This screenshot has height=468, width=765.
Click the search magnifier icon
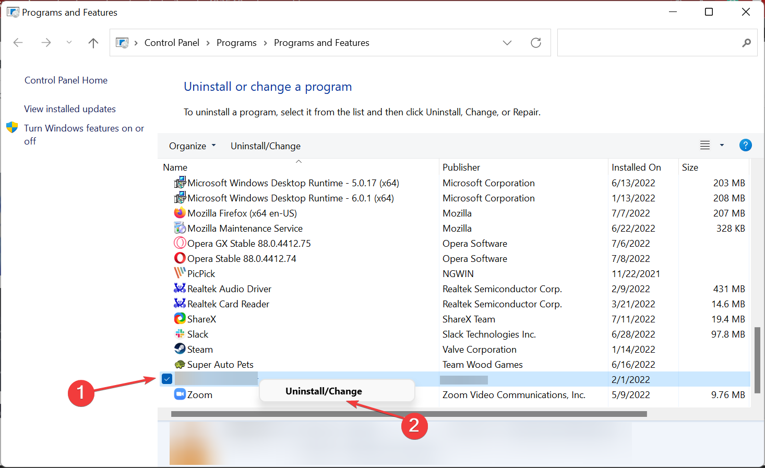(x=747, y=43)
